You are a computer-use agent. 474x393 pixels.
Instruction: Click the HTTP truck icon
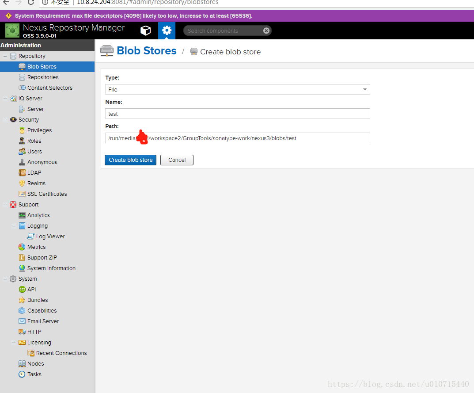[x=22, y=332]
